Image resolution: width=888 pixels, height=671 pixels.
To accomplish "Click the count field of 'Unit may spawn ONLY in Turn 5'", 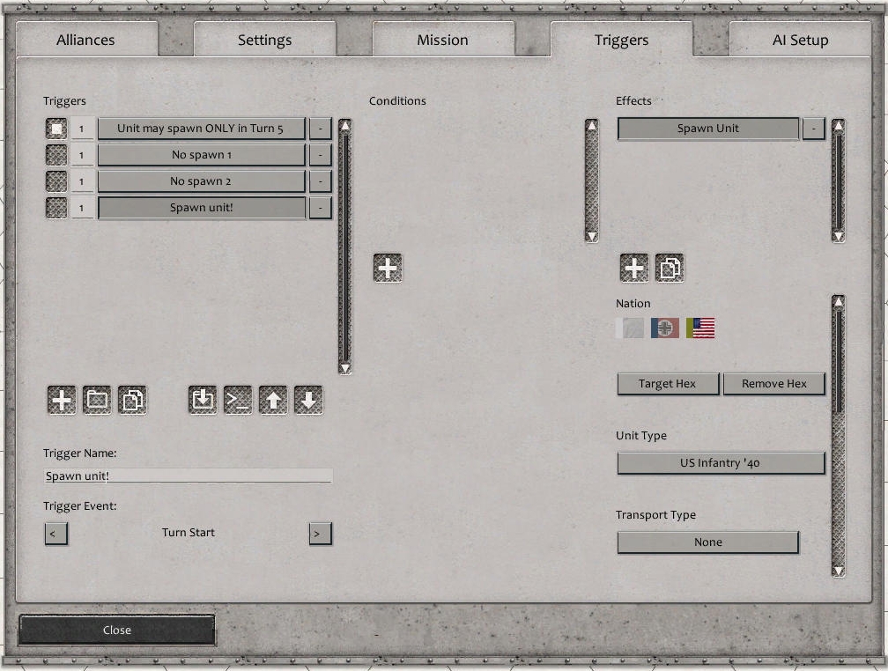I will coord(82,129).
